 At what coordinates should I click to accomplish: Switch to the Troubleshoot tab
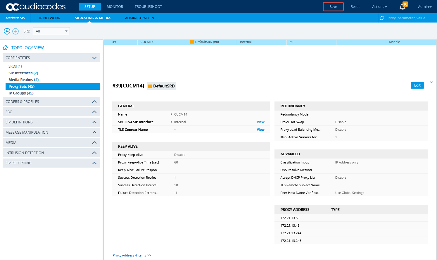[x=148, y=7]
